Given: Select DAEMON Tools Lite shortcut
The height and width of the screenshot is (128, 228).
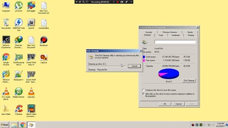Looking at the screenshot, I should point(19,25).
